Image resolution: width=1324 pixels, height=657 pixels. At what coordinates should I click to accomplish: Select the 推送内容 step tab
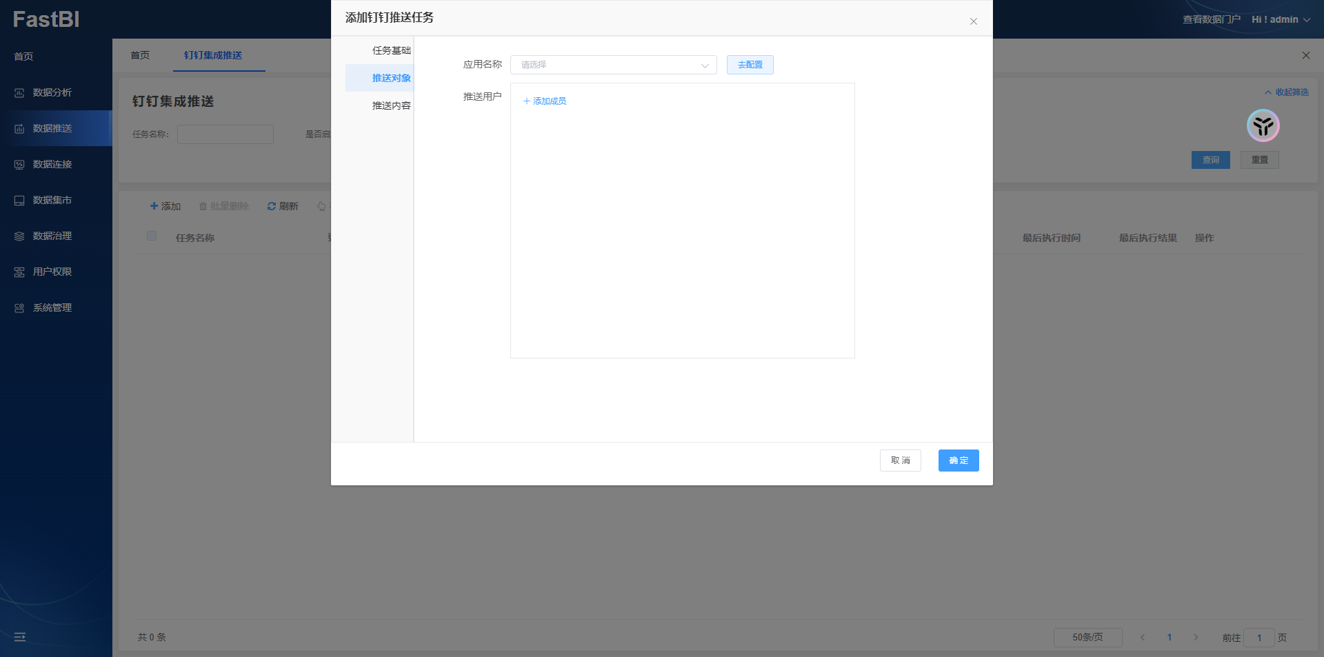(x=391, y=105)
